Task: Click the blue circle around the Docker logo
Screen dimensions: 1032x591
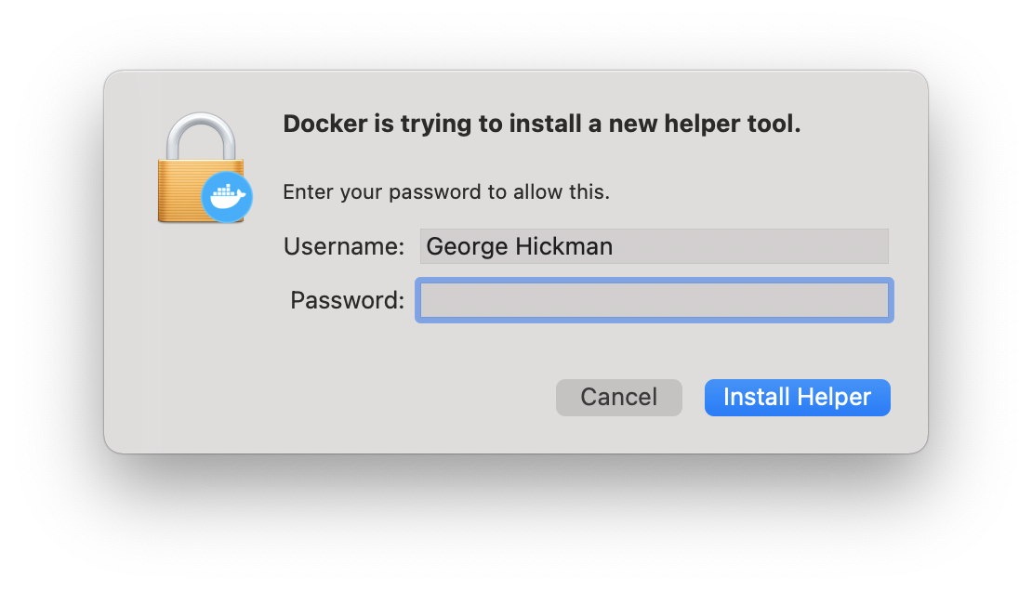Action: 226,197
